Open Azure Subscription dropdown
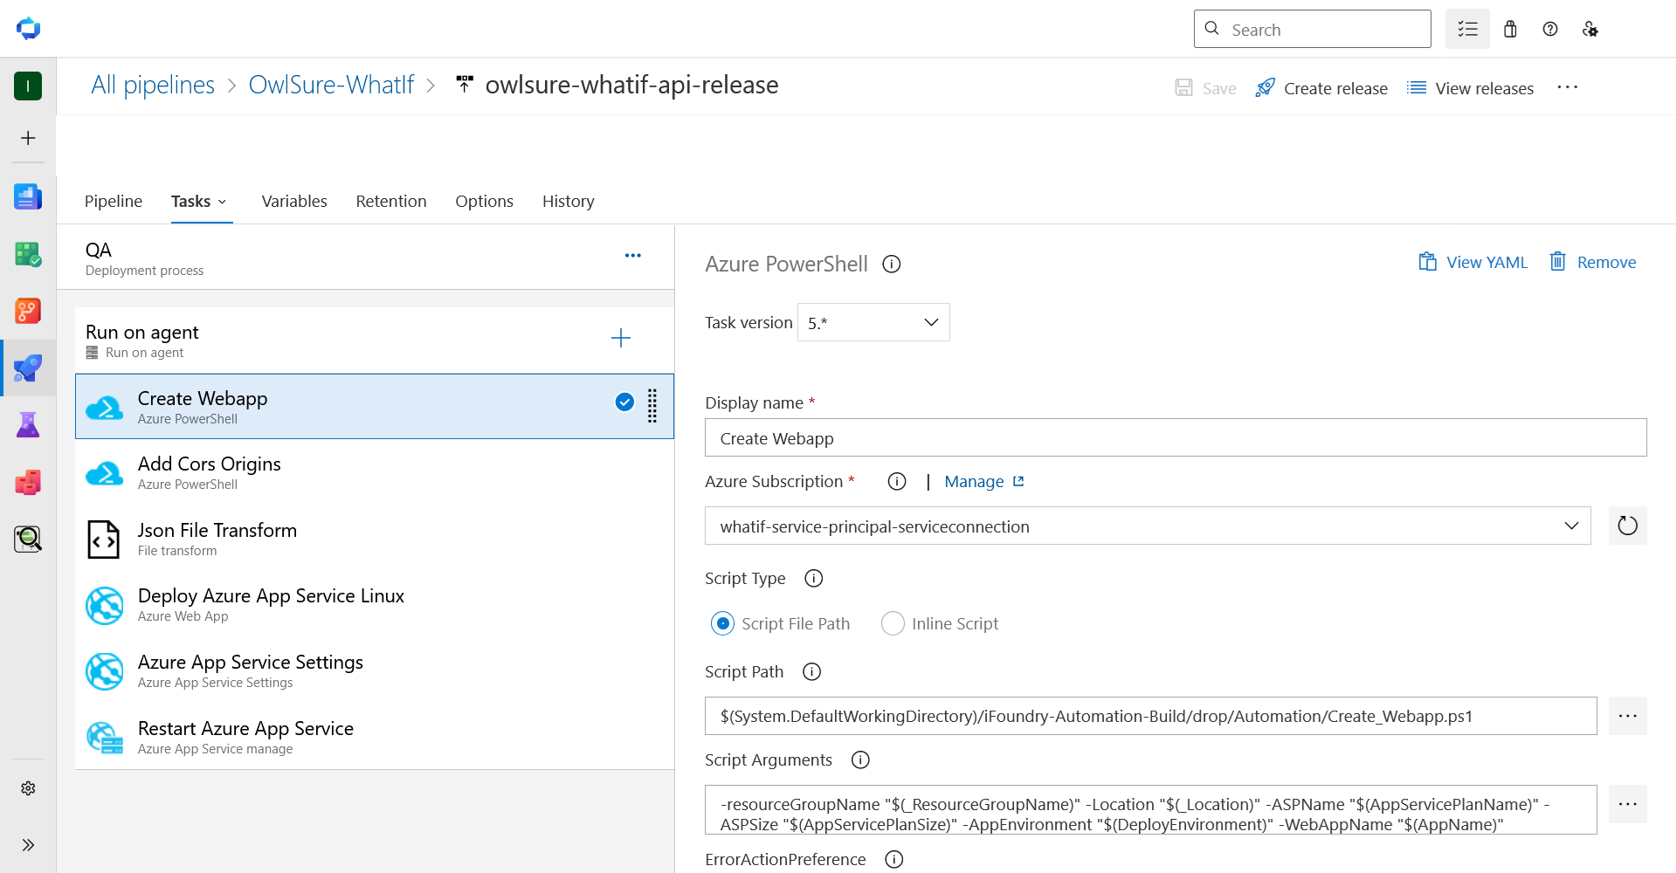 [x=1148, y=526]
